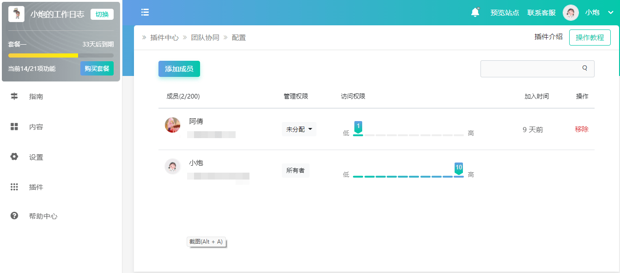
Task: Click 阿倩's avatar picture
Action: [172, 125]
